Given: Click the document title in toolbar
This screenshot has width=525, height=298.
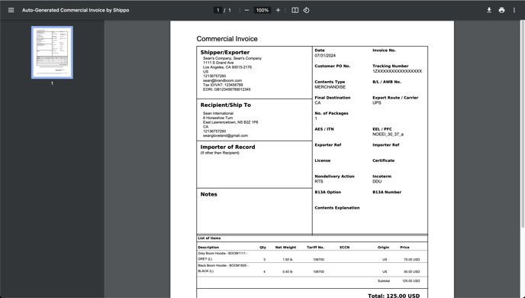Looking at the screenshot, I should tap(76, 10).
